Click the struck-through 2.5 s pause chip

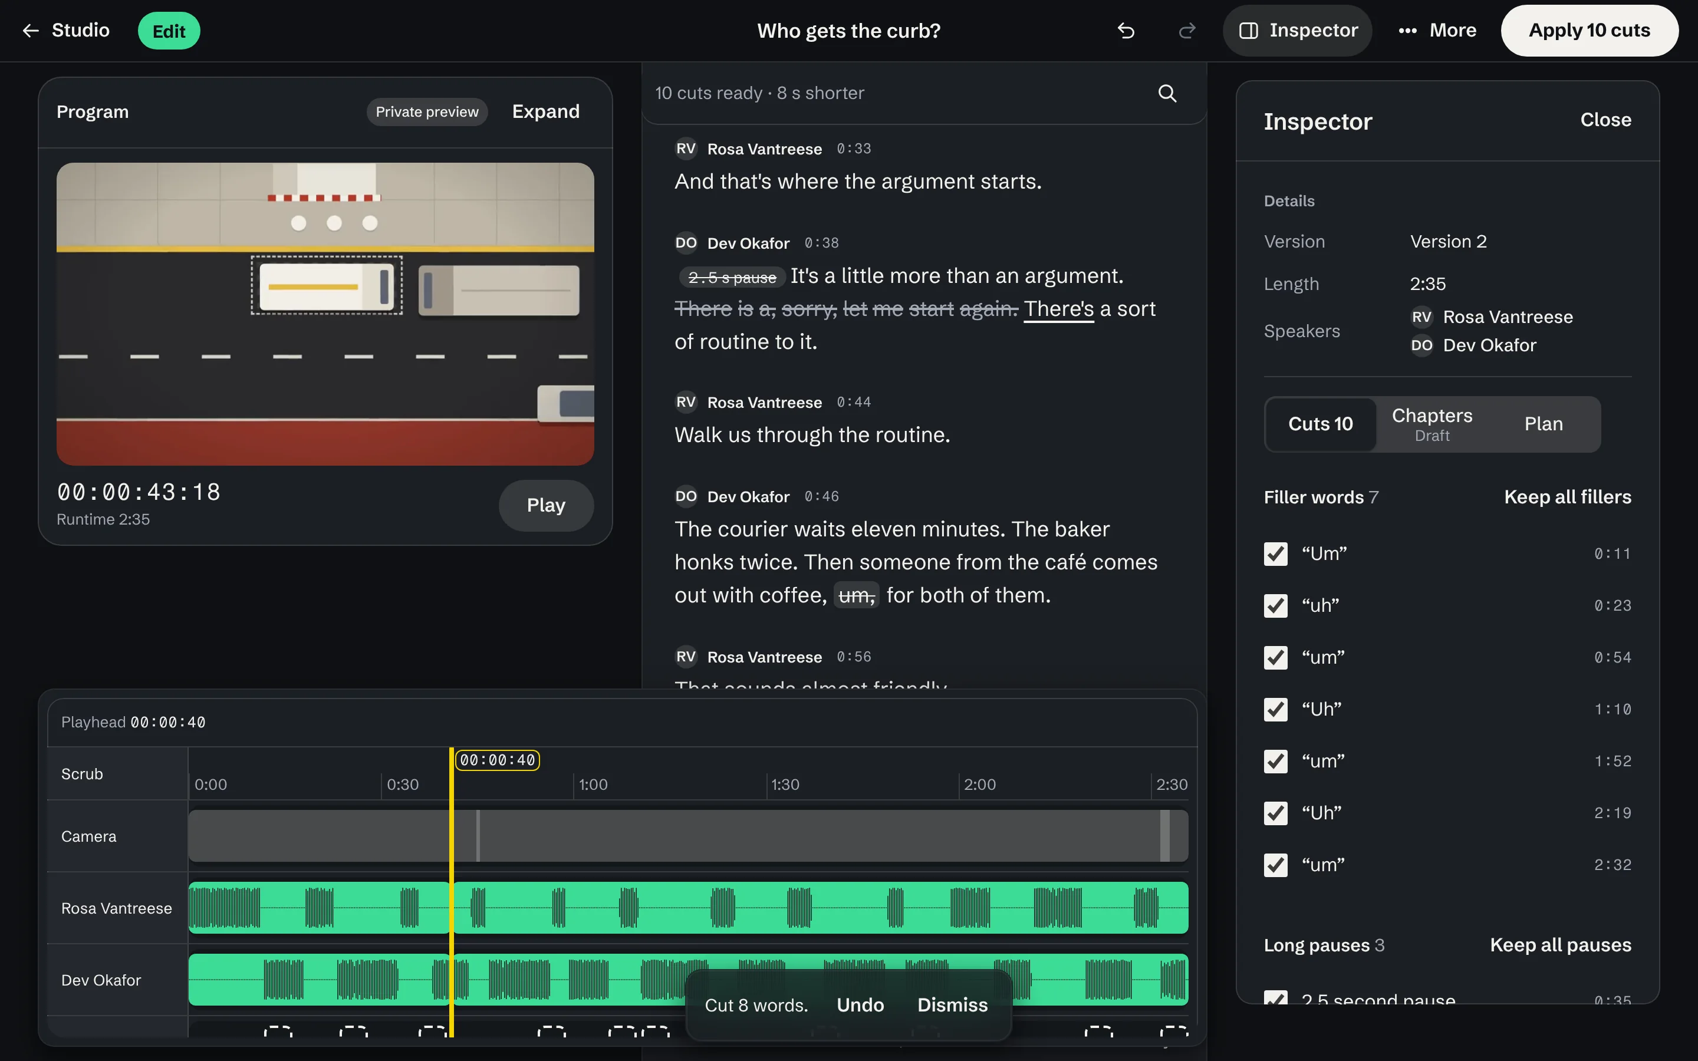732,278
